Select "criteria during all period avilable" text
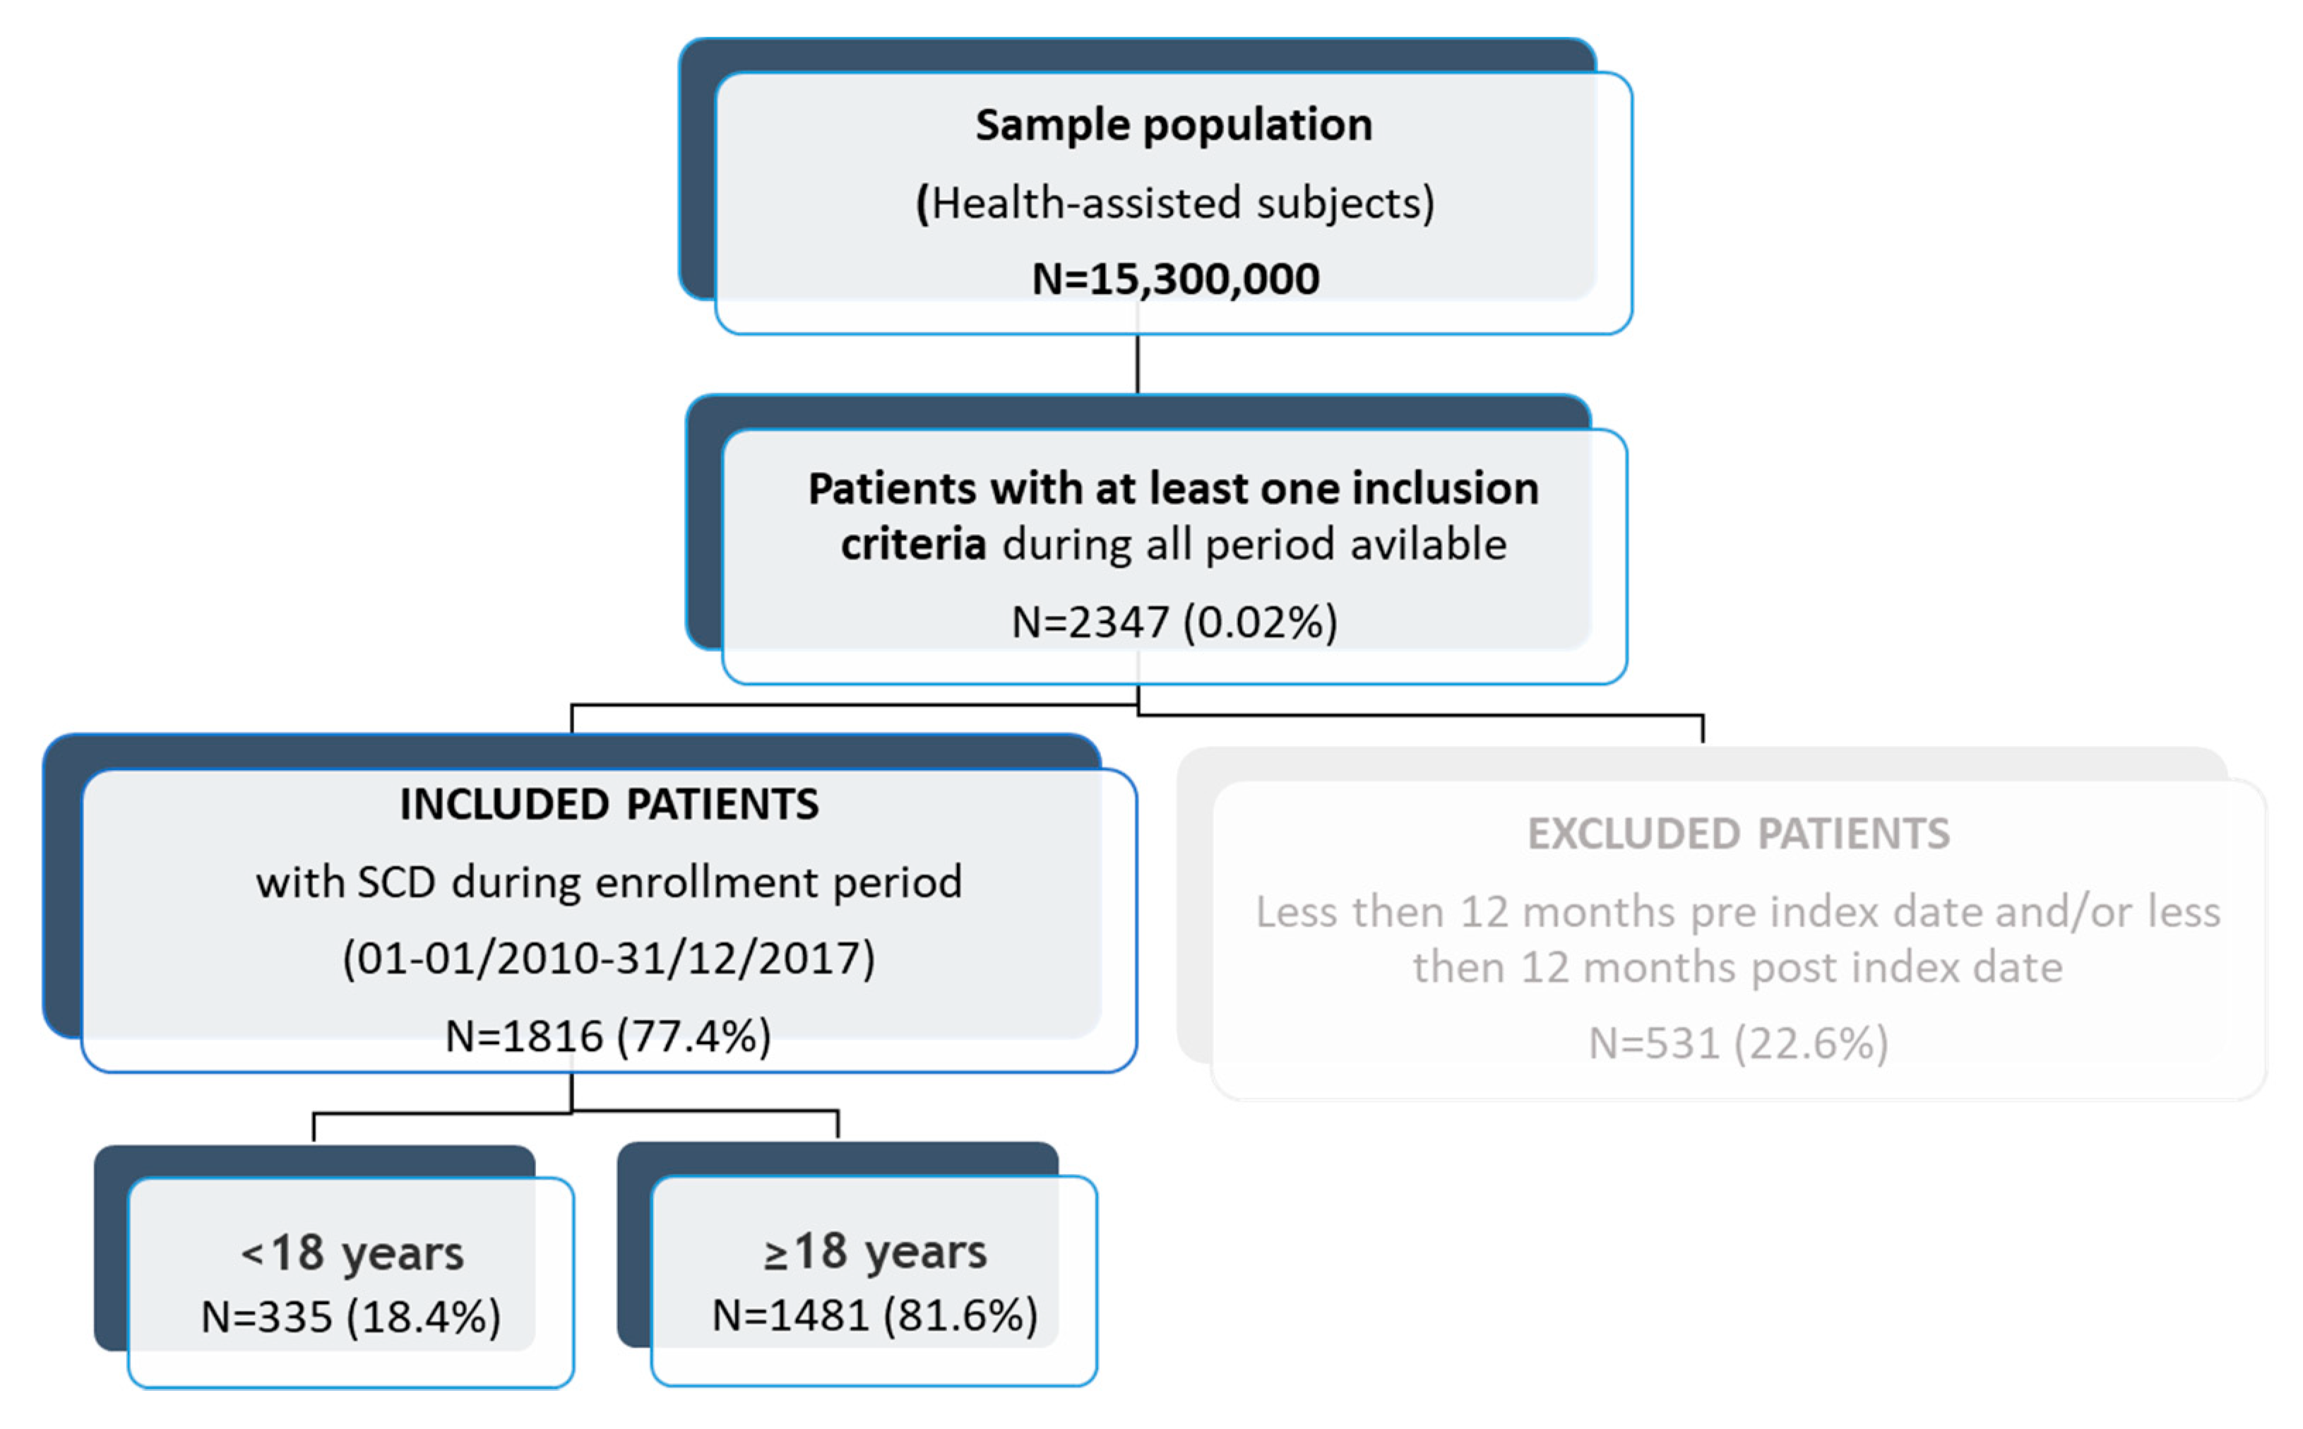The width and height of the screenshot is (2303, 1429). (x=1173, y=545)
